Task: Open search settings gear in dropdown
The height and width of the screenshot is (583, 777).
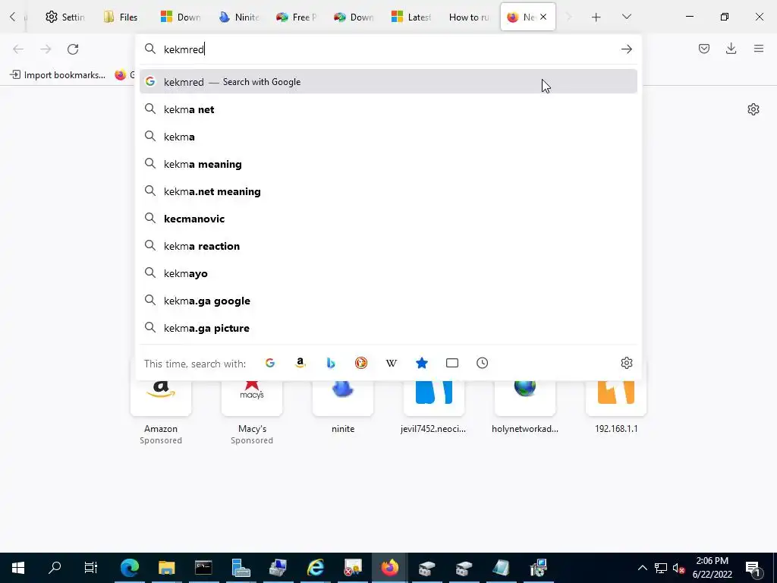Action: pyautogui.click(x=626, y=363)
